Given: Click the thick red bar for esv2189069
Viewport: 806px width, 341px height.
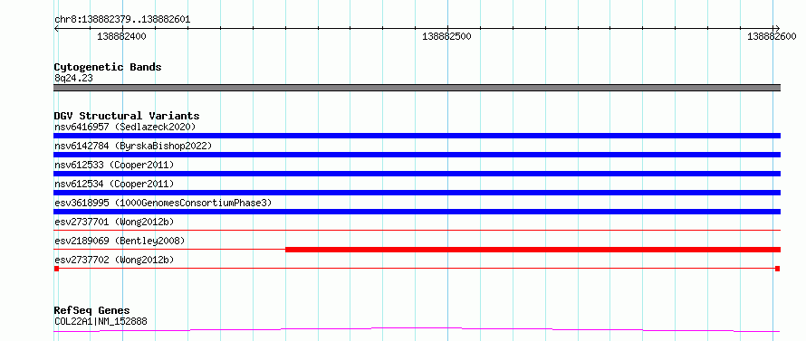Looking at the screenshot, I should click(533, 250).
